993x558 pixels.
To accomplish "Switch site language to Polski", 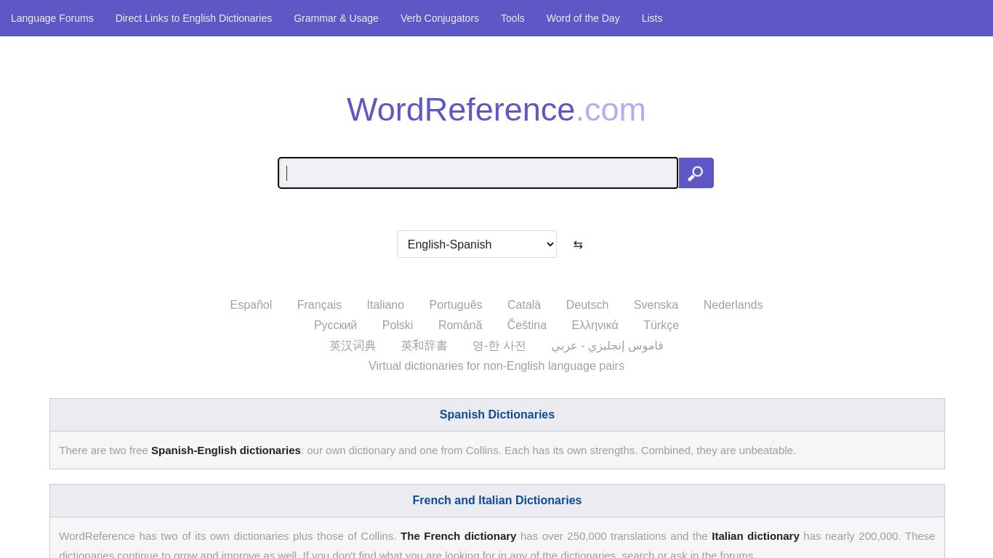I will 398,325.
